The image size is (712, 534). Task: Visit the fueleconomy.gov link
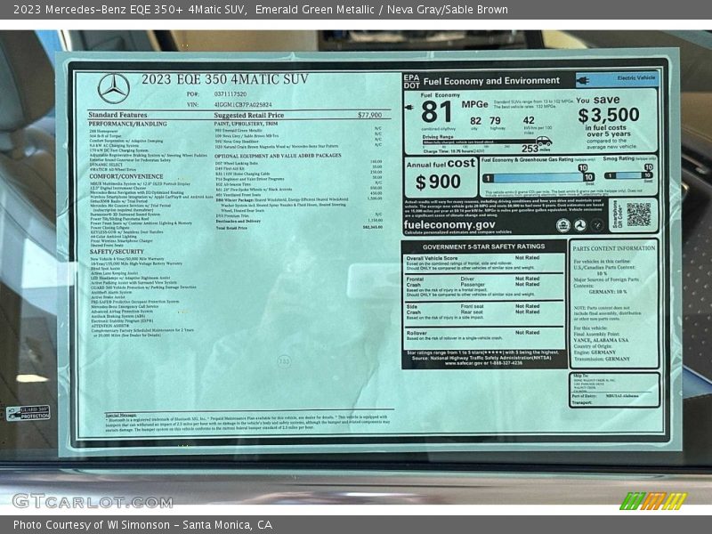449,225
